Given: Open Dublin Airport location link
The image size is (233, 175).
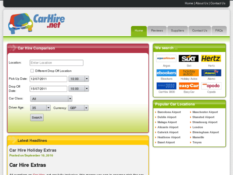Looking at the screenshot, I should [167, 117].
